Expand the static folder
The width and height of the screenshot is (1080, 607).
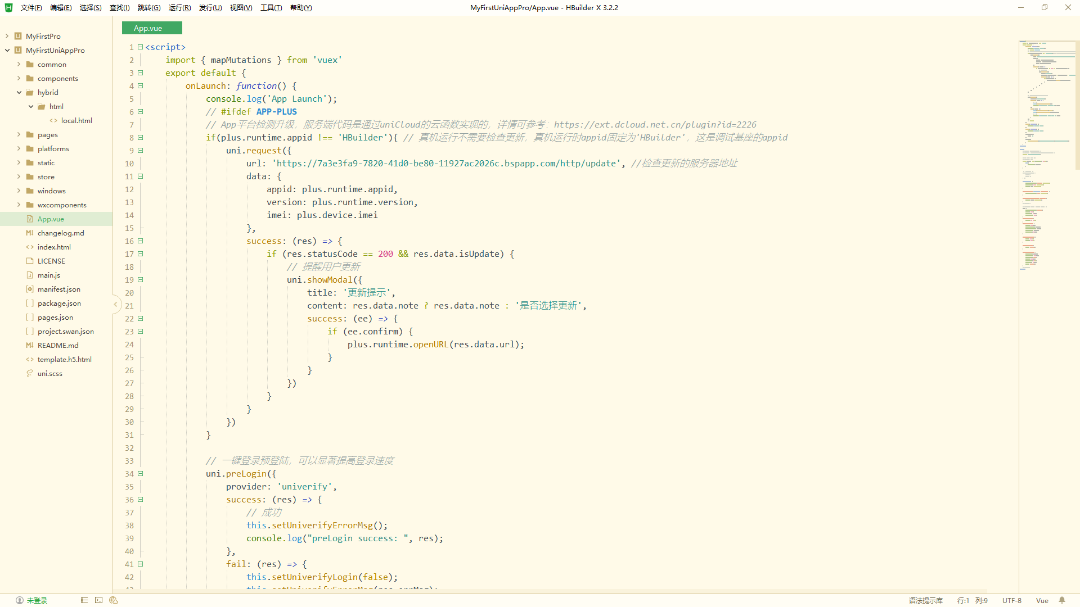[19, 162]
